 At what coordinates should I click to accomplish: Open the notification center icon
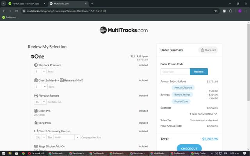(x=244, y=153)
